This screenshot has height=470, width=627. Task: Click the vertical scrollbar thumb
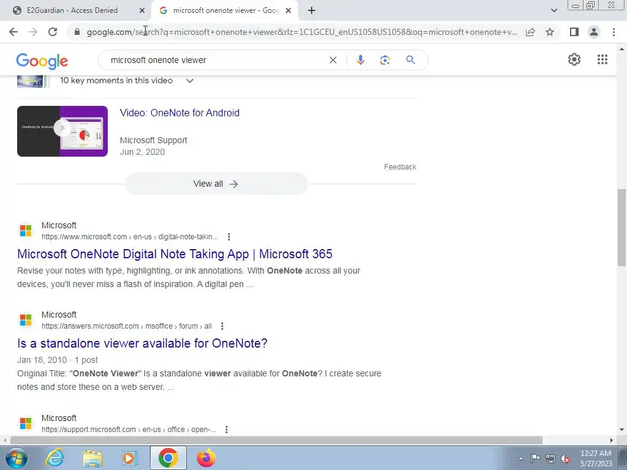coord(621,228)
